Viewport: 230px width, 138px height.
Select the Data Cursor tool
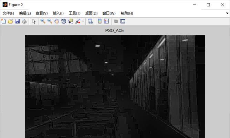[71, 21]
